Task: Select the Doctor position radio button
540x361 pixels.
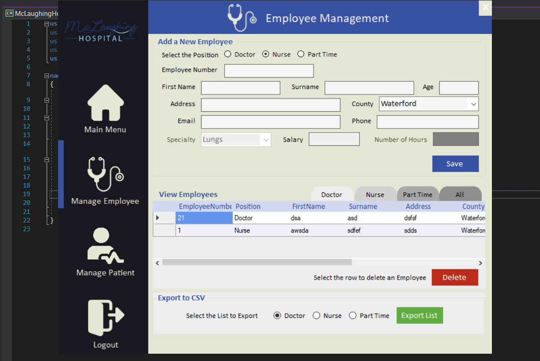Action: (x=227, y=54)
